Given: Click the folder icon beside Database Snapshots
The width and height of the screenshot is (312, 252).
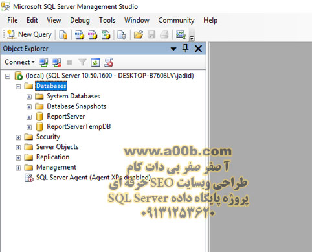Looking at the screenshot, I should pyautogui.click(x=39, y=106).
